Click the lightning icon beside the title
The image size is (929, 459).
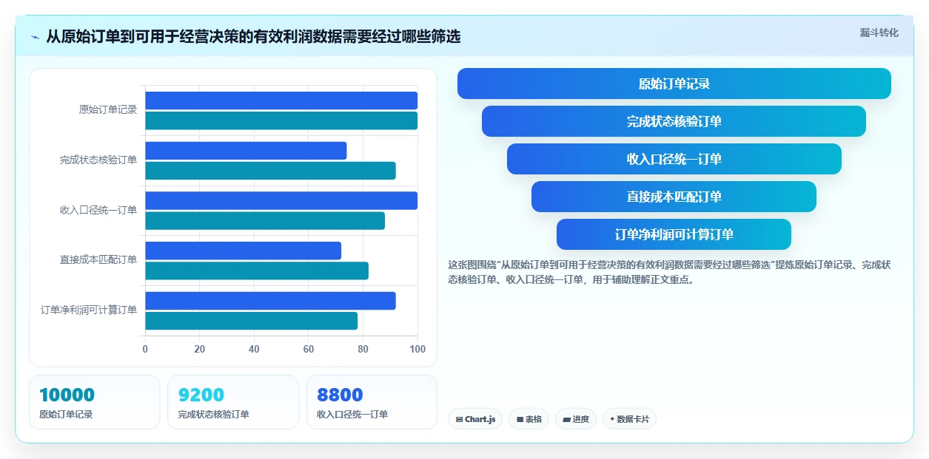[35, 37]
